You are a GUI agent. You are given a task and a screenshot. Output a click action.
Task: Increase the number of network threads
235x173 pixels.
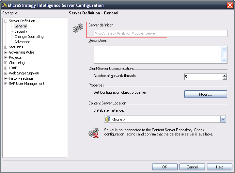pos(225,75)
